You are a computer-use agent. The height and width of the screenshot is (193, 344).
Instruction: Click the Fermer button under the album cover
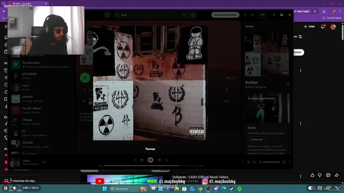click(150, 149)
